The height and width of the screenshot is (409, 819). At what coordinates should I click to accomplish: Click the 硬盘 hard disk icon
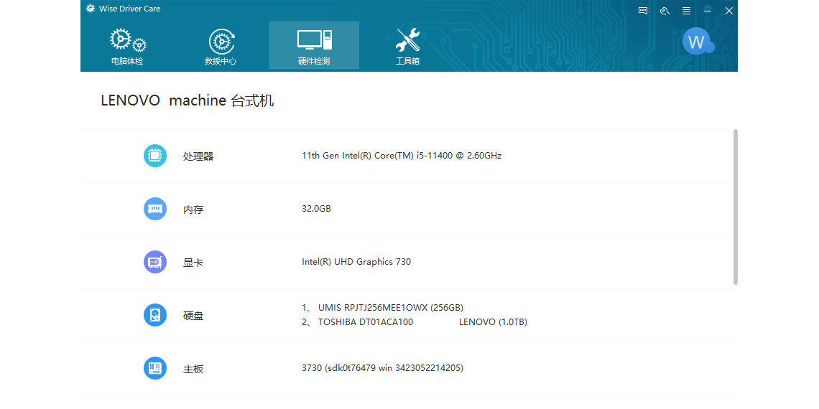(x=155, y=315)
